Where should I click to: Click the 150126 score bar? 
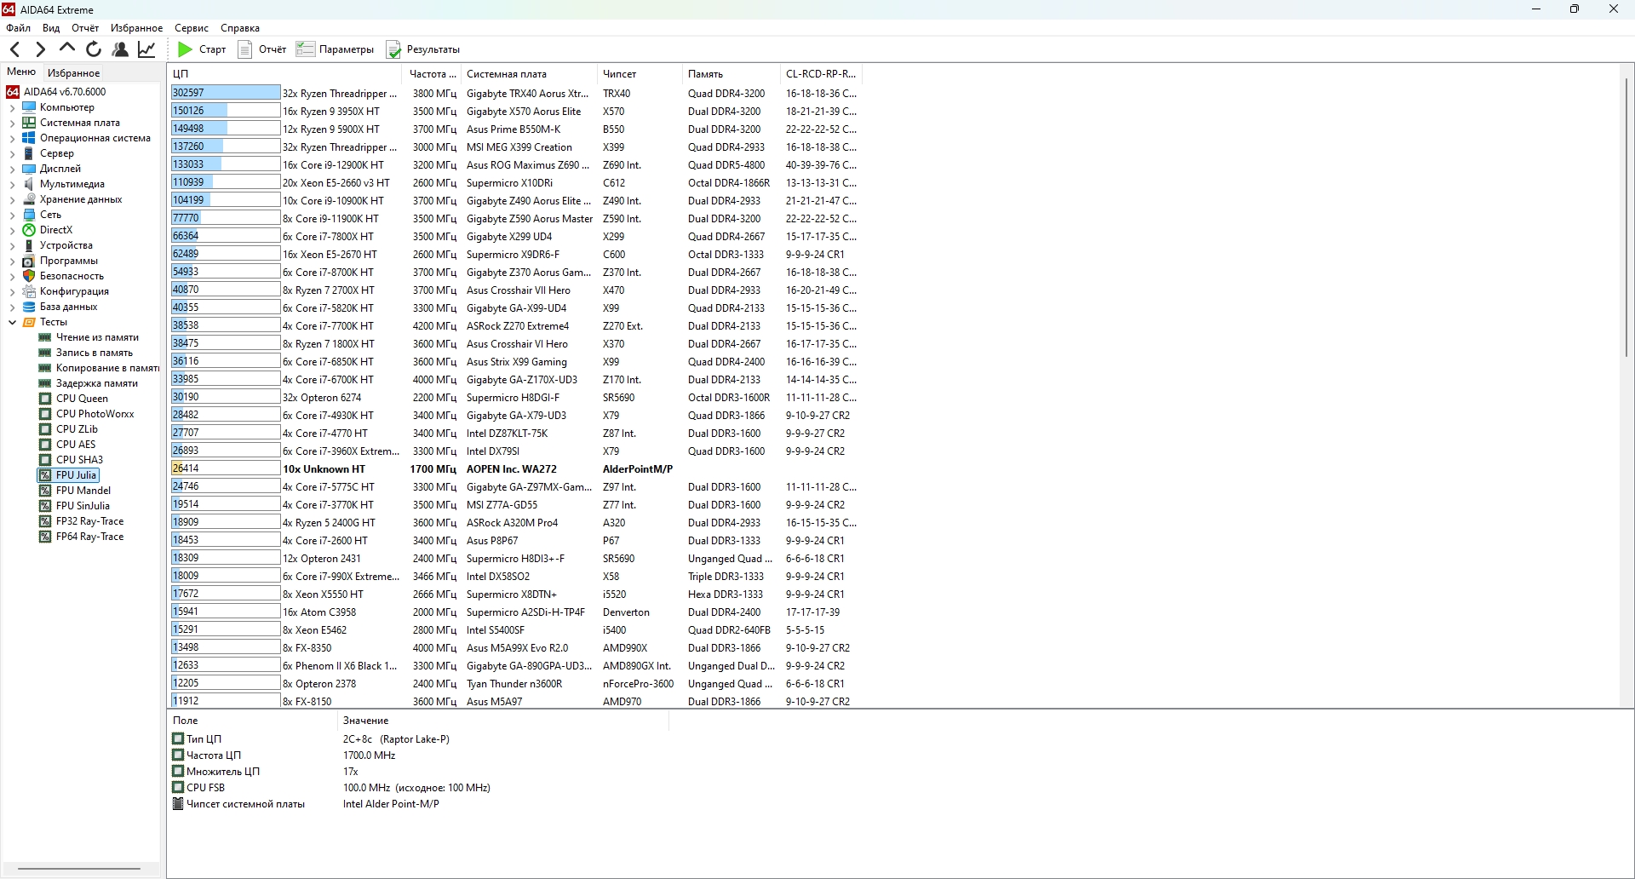226,111
